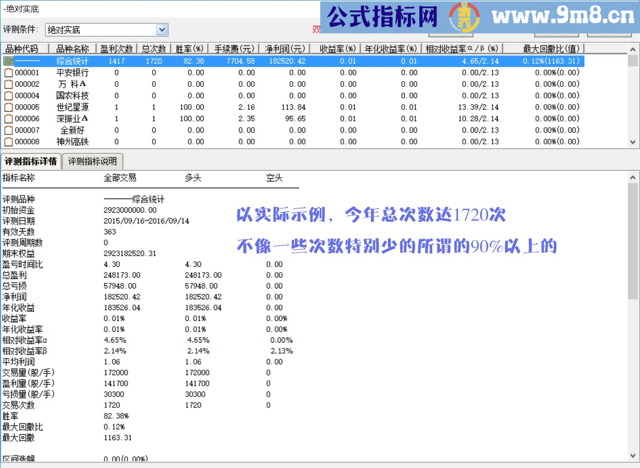Select the 深振业A name cell
Screen dimensions: 640x468
(72, 119)
